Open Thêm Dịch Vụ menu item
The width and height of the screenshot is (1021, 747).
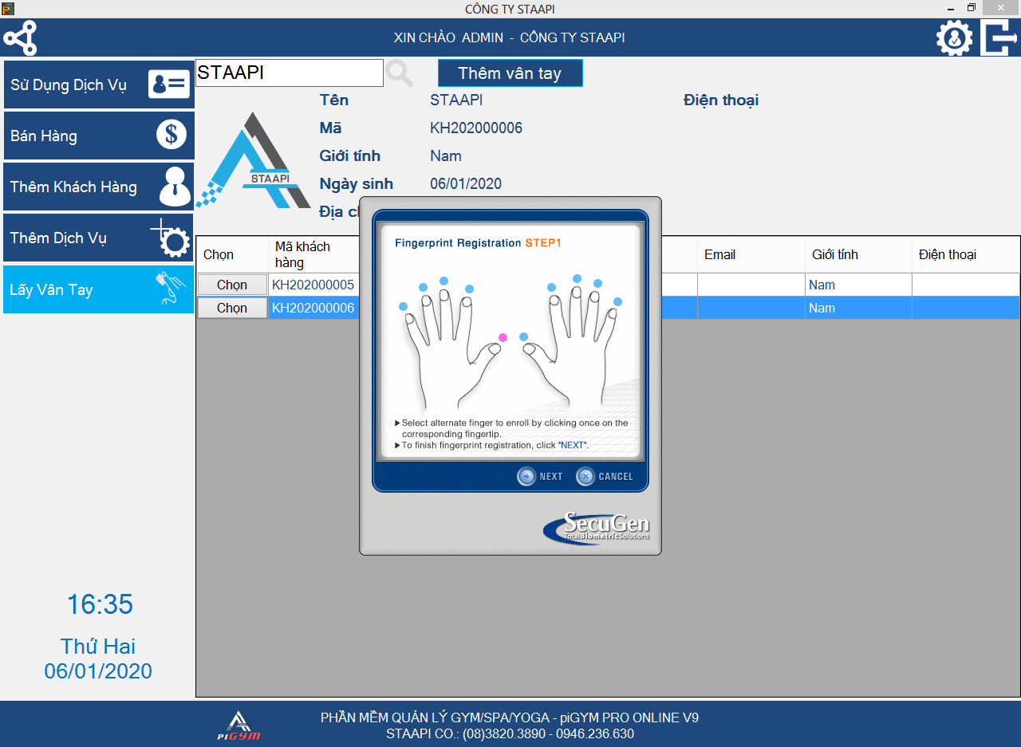tap(99, 238)
